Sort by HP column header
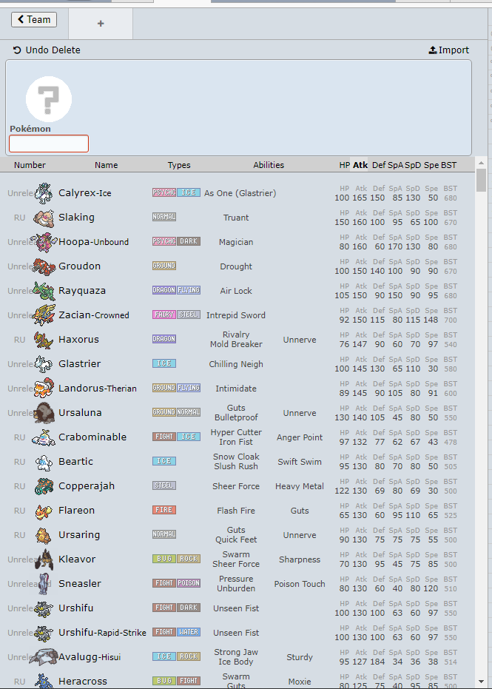The image size is (492, 689). 345,165
